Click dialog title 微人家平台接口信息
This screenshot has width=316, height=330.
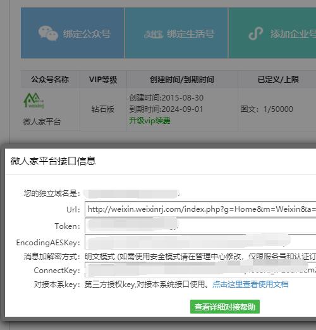click(x=53, y=161)
